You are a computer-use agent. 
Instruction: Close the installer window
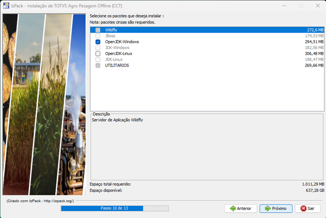click(x=318, y=6)
